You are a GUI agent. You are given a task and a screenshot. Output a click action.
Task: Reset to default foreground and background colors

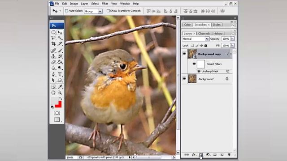coord(52,107)
